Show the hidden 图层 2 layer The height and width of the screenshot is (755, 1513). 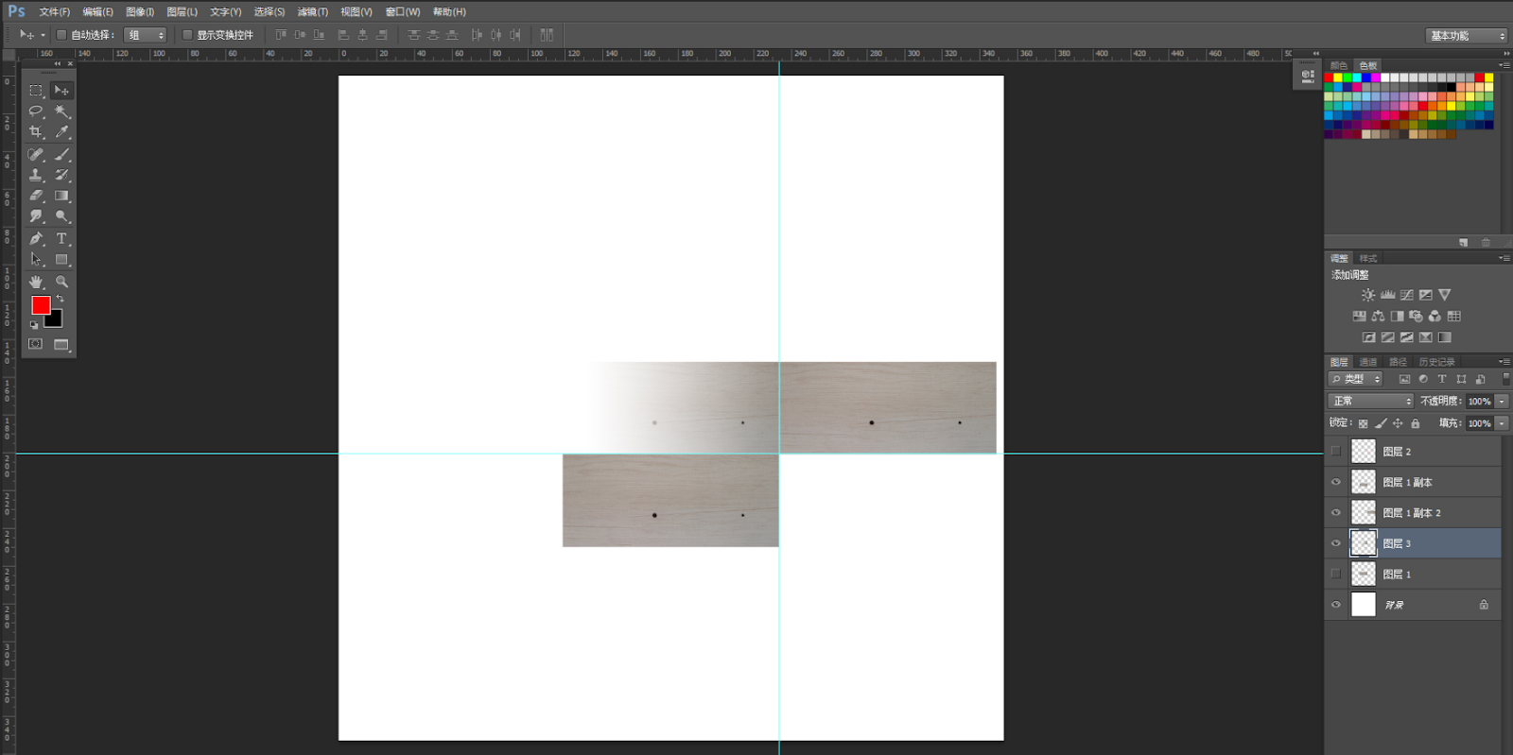point(1336,452)
